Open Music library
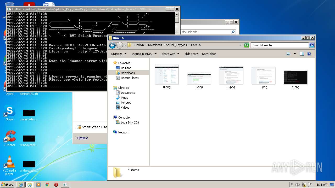Screen dimensions: 335x188 click(x=124, y=98)
